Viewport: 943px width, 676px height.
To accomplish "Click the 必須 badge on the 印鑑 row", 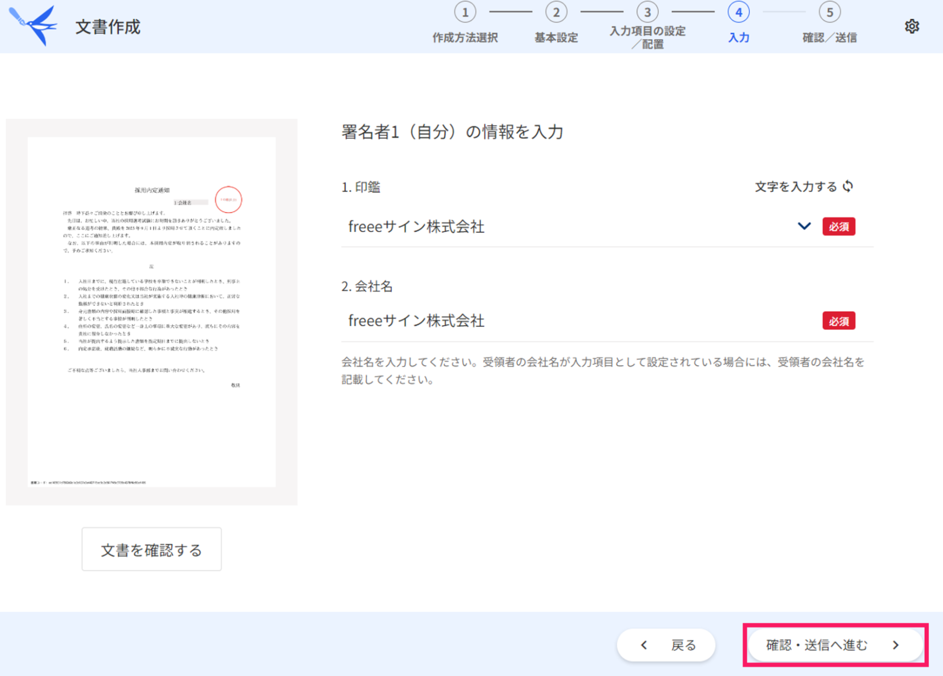I will click(839, 226).
